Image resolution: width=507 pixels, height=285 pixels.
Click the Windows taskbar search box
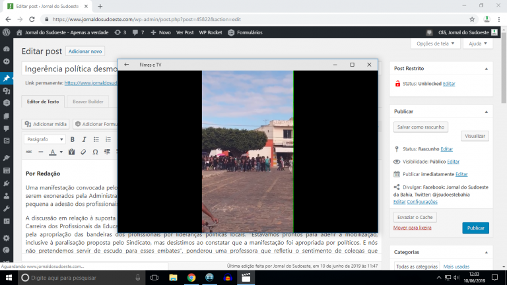pos(79,278)
